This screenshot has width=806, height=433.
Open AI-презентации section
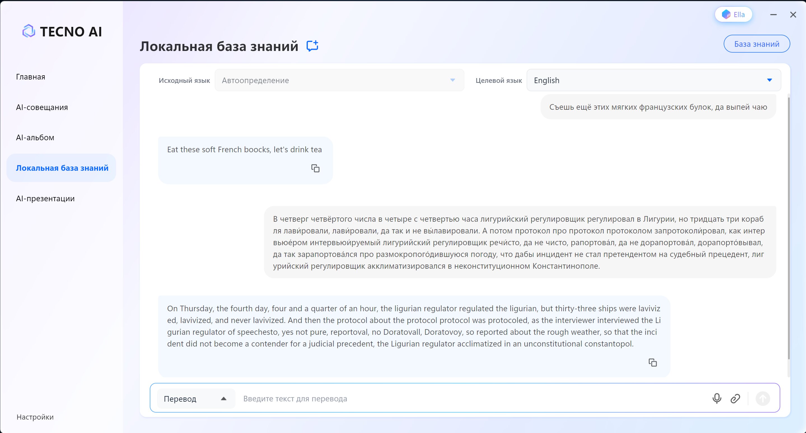click(45, 199)
